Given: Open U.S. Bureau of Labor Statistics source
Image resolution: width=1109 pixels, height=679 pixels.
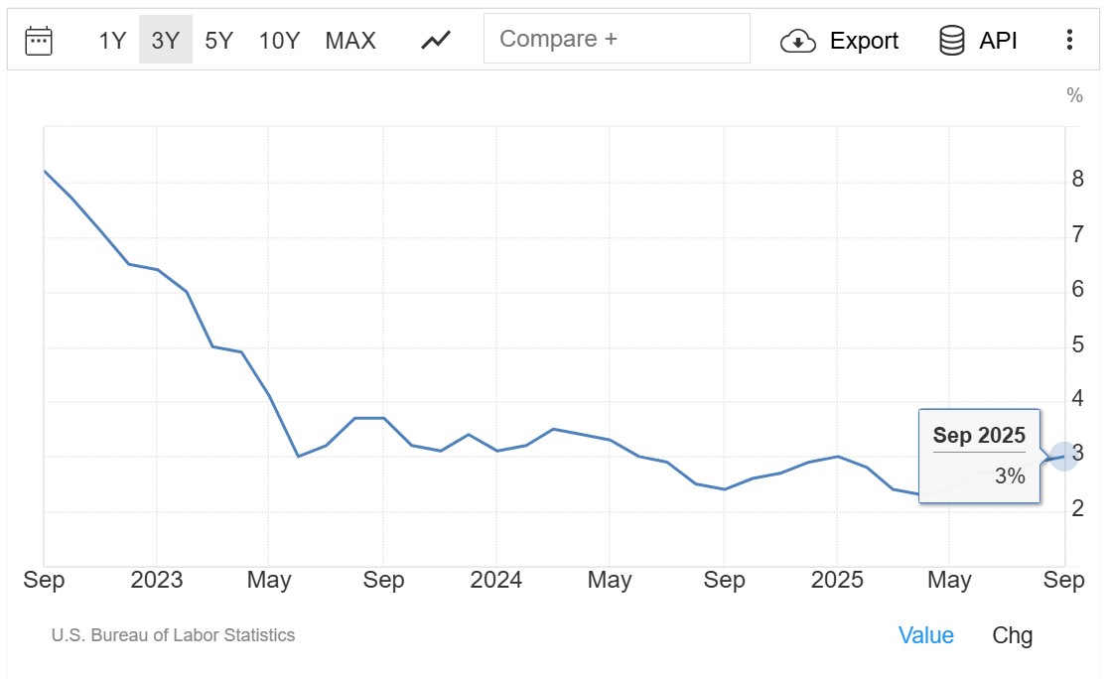Looking at the screenshot, I should click(x=173, y=635).
